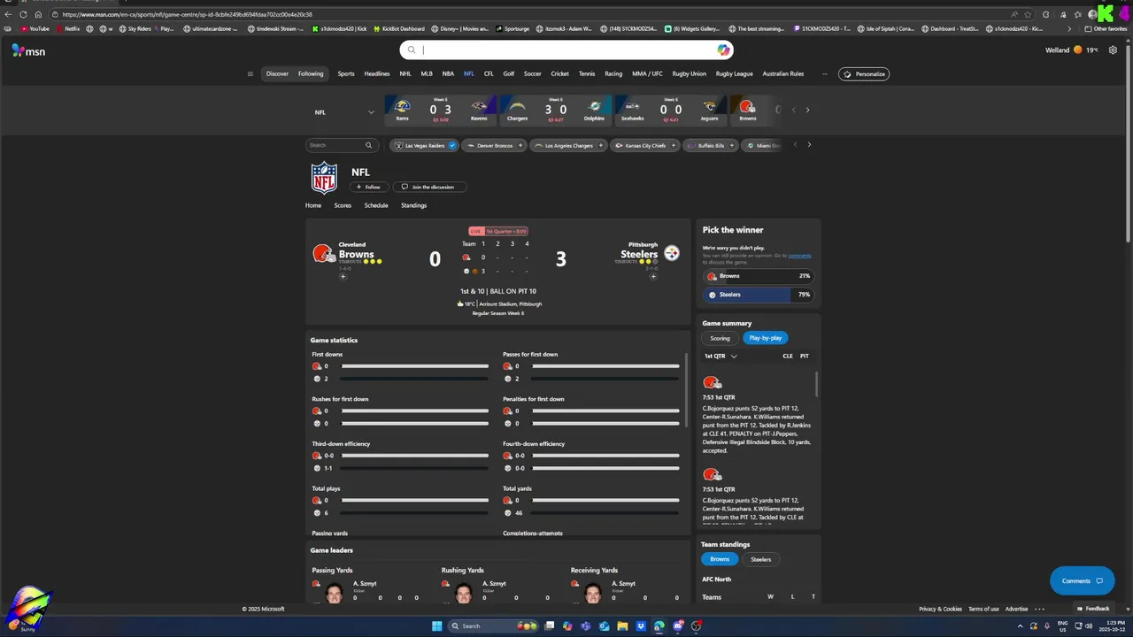This screenshot has height=637, width=1133.
Task: Open the Following tab
Action: point(311,74)
